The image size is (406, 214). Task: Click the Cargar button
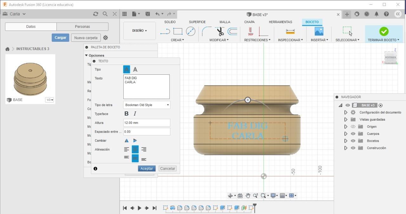point(60,37)
